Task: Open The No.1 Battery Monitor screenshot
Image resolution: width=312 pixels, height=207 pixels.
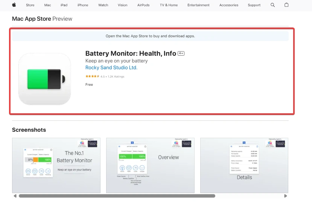Action: pos(56,165)
